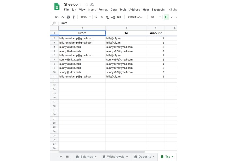
Task: Open the all sheets list icon
Action: pos(67,157)
